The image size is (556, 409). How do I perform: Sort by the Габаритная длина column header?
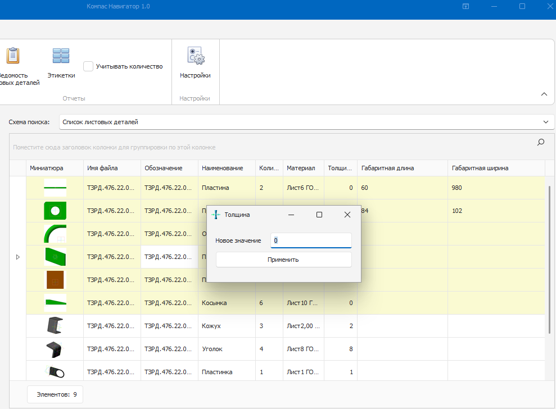tap(388, 168)
